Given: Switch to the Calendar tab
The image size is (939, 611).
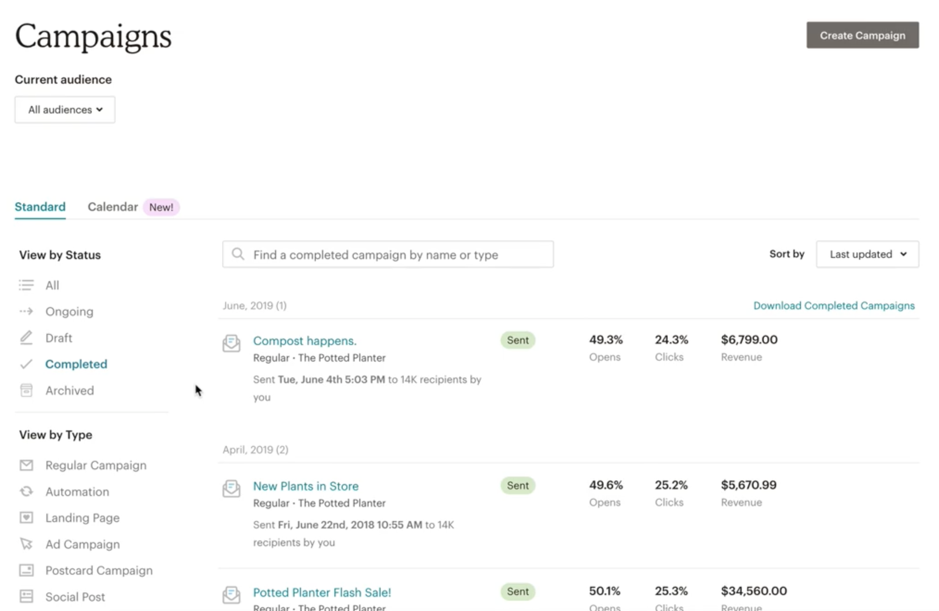Looking at the screenshot, I should (112, 207).
